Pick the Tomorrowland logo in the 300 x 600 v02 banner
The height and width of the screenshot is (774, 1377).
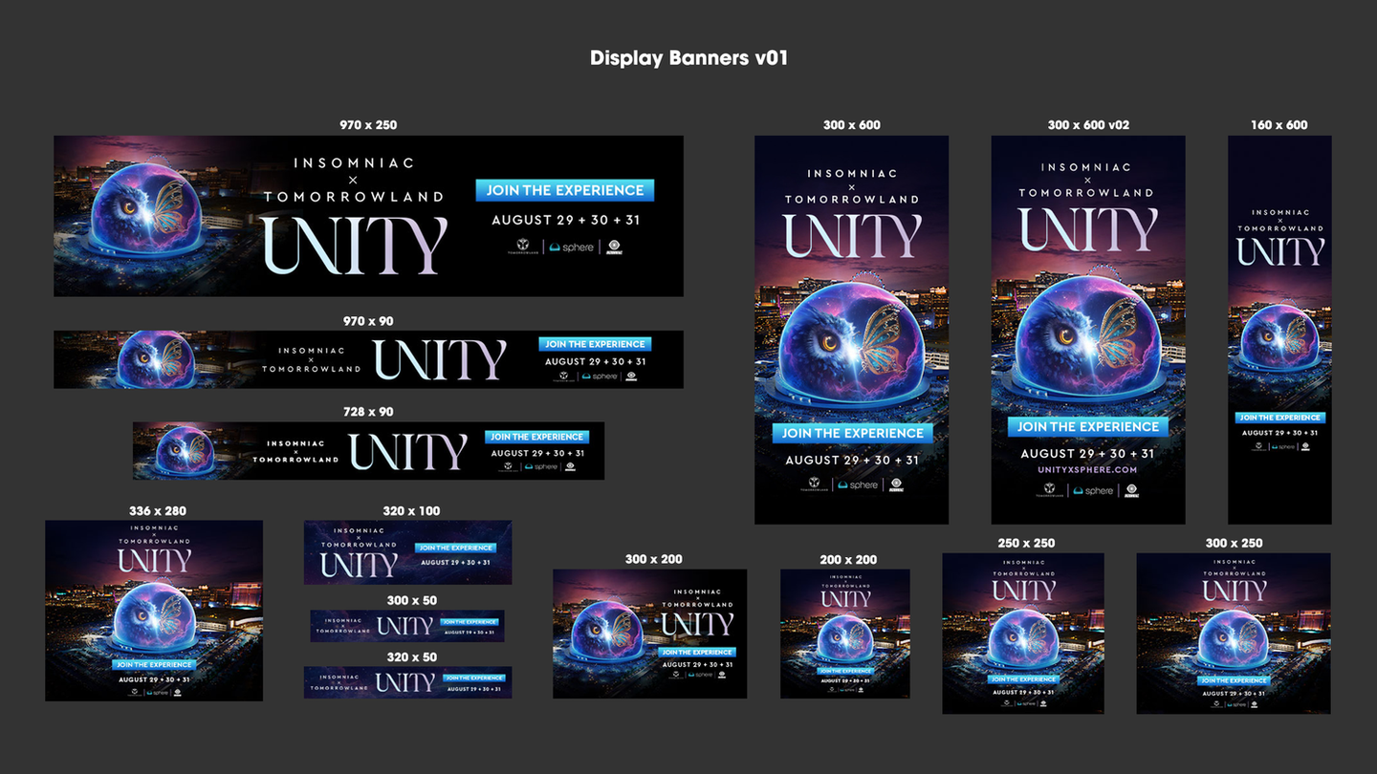(1049, 491)
